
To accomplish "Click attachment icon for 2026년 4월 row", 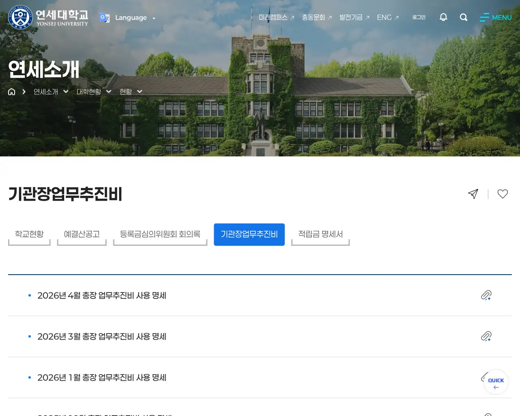I will pyautogui.click(x=486, y=295).
